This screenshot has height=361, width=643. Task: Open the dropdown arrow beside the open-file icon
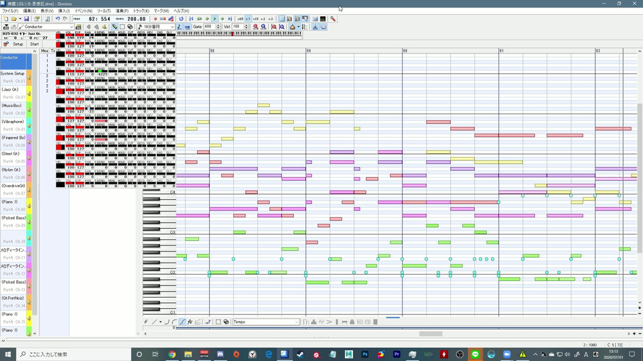coord(20,19)
